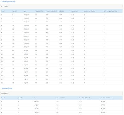Select the Kanal ID column header in downstream table
The height and width of the screenshot is (115, 124).
(x=15, y=11)
